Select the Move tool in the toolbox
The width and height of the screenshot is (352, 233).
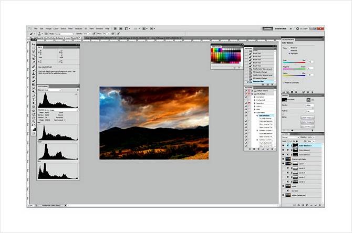point(34,45)
